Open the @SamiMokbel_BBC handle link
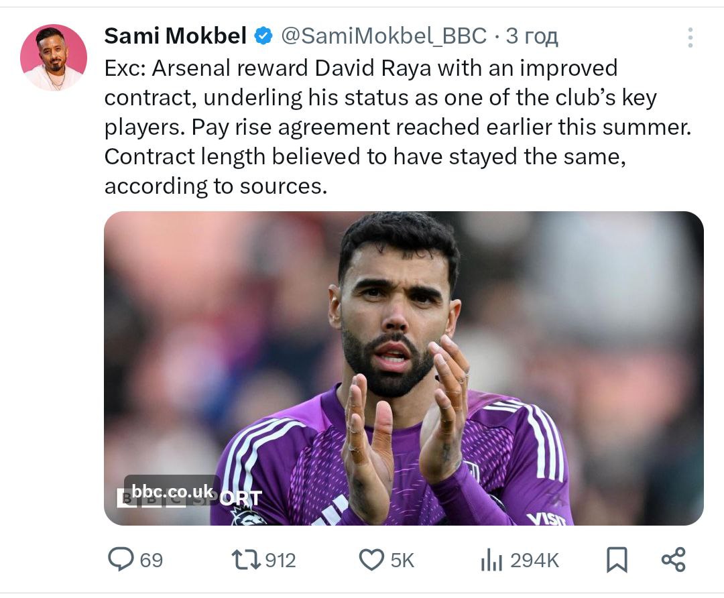 [x=383, y=36]
